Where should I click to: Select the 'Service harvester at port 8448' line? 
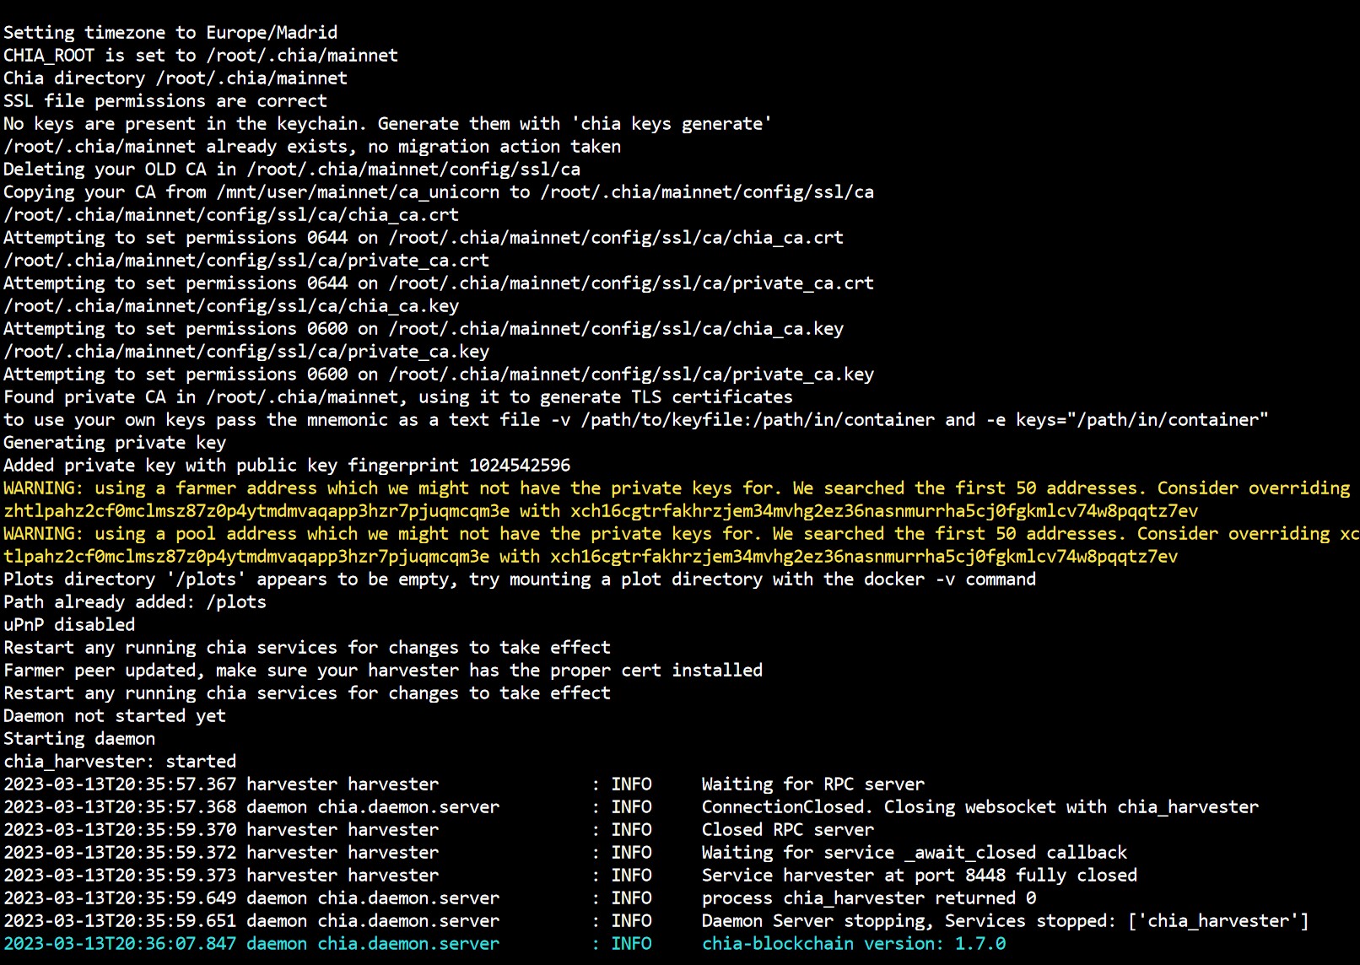point(918,875)
